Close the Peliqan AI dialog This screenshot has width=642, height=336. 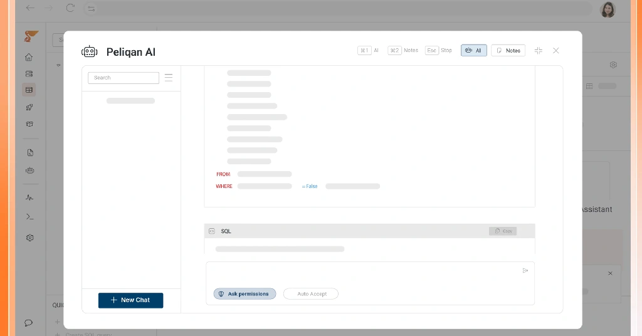[x=555, y=50]
